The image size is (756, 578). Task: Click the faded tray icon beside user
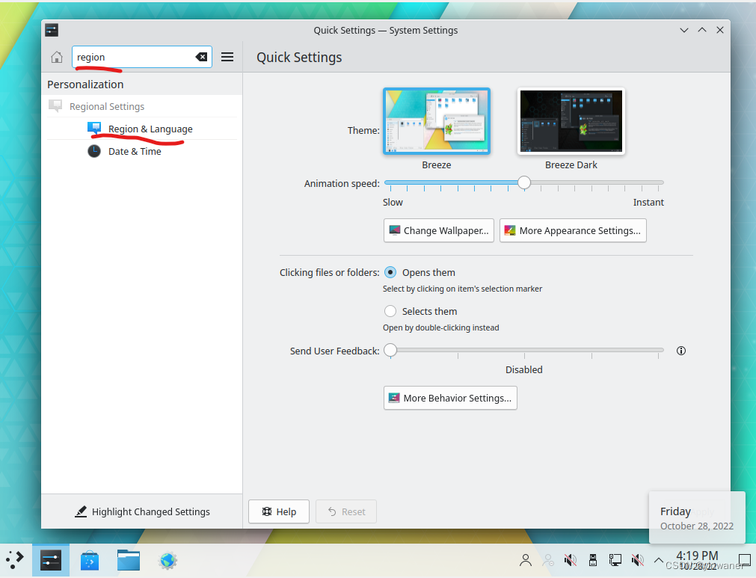point(548,560)
